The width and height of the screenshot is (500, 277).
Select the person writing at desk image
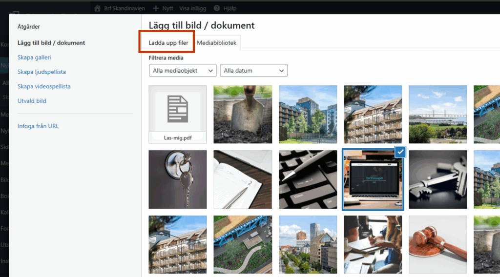tap(373, 244)
